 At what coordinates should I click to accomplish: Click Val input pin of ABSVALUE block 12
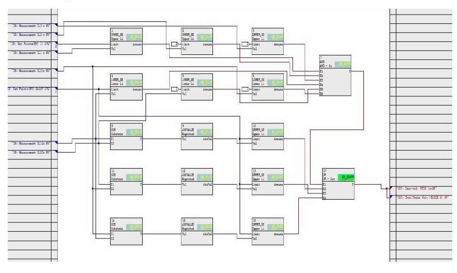coord(184,185)
